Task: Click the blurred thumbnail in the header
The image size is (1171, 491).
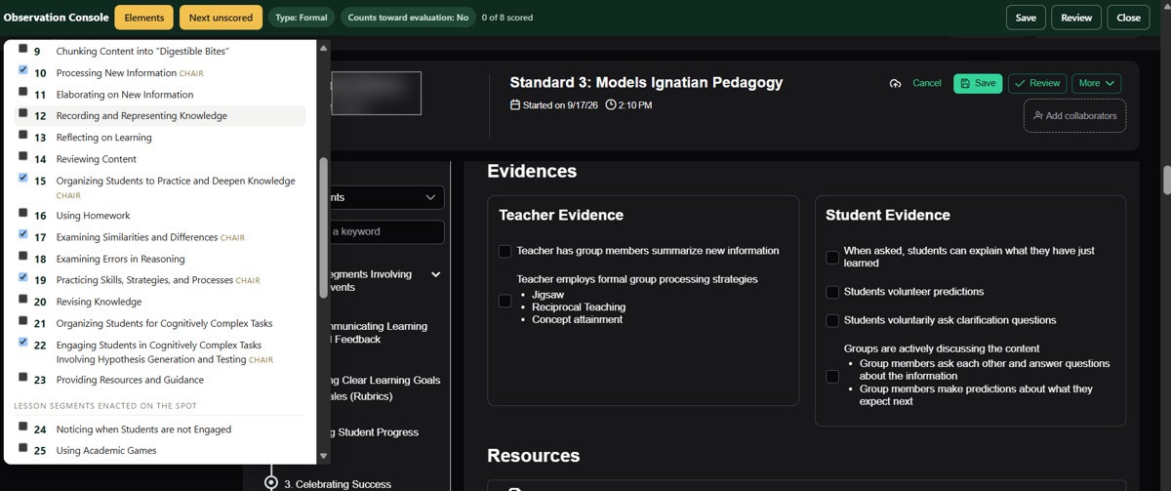Action: (x=376, y=93)
